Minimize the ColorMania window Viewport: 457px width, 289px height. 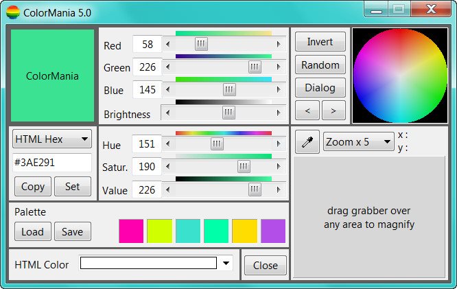376,10
